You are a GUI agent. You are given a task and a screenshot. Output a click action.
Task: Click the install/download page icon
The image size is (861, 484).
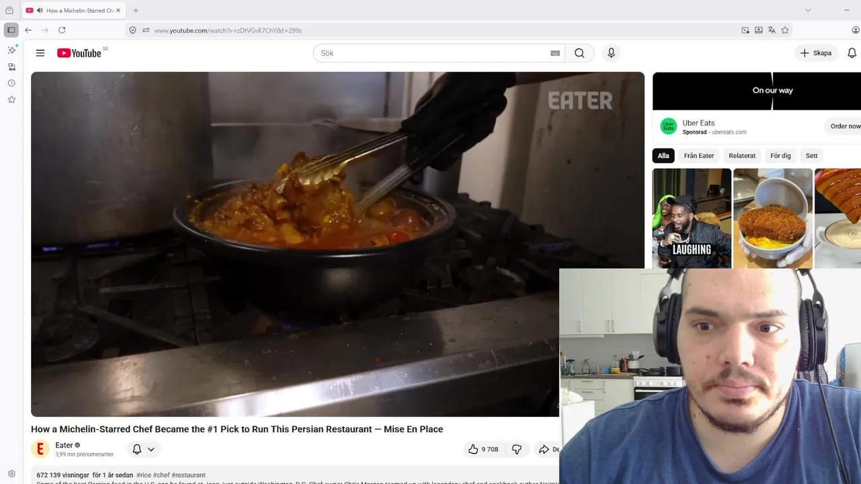[759, 30]
